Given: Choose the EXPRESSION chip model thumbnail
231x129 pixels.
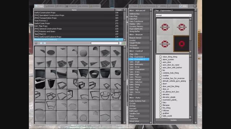Looking at the screenshot, I should click(x=182, y=27).
